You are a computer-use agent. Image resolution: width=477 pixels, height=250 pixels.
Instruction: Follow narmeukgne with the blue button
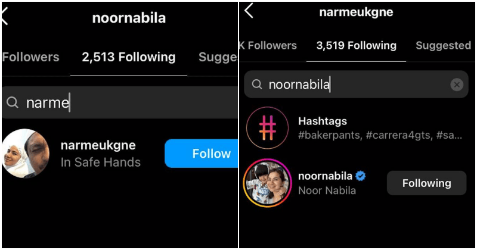tap(201, 154)
